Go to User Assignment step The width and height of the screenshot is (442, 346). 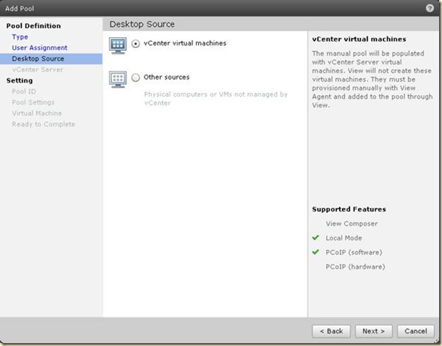coord(39,48)
